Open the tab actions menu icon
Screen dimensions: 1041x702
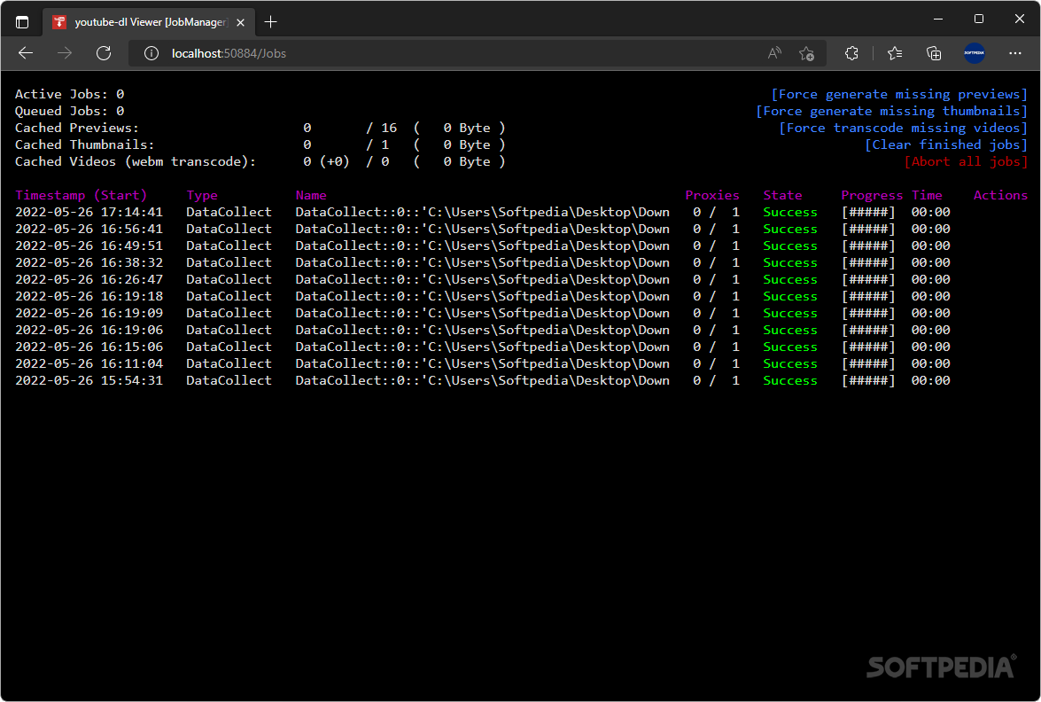22,22
